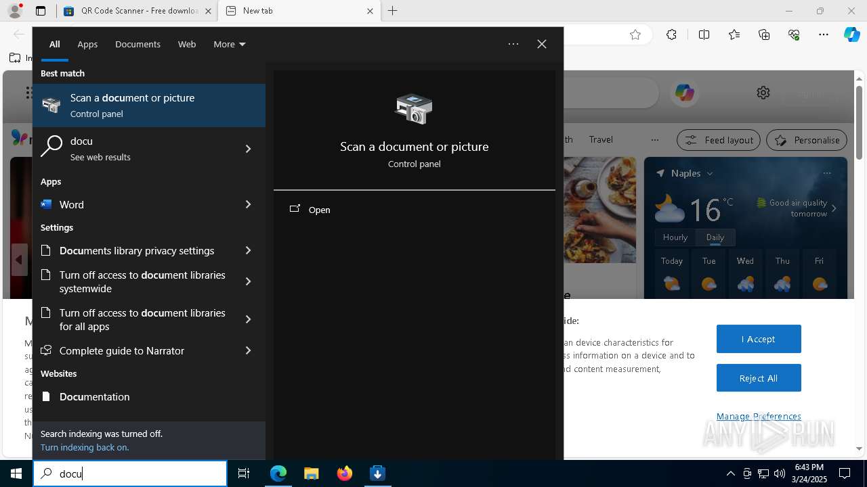Open Edge settings and more menu
The width and height of the screenshot is (867, 487).
pos(824,34)
